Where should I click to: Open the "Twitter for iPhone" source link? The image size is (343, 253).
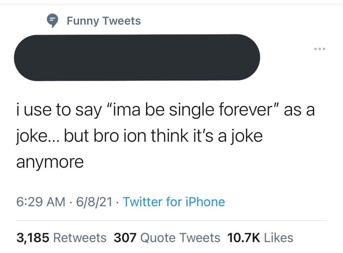tap(174, 202)
